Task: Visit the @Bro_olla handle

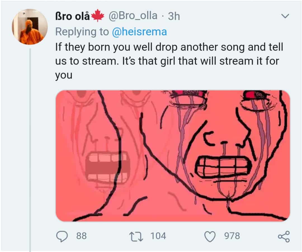Action: (x=133, y=16)
